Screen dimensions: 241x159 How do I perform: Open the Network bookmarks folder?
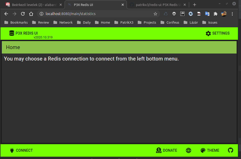click(63, 22)
